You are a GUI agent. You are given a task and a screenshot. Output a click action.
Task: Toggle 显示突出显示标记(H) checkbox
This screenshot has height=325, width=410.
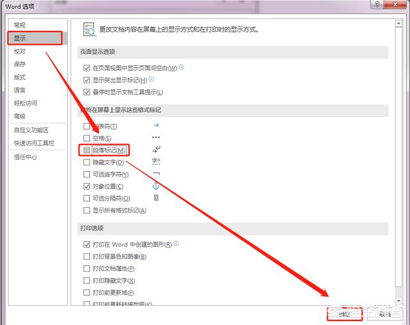tap(86, 80)
